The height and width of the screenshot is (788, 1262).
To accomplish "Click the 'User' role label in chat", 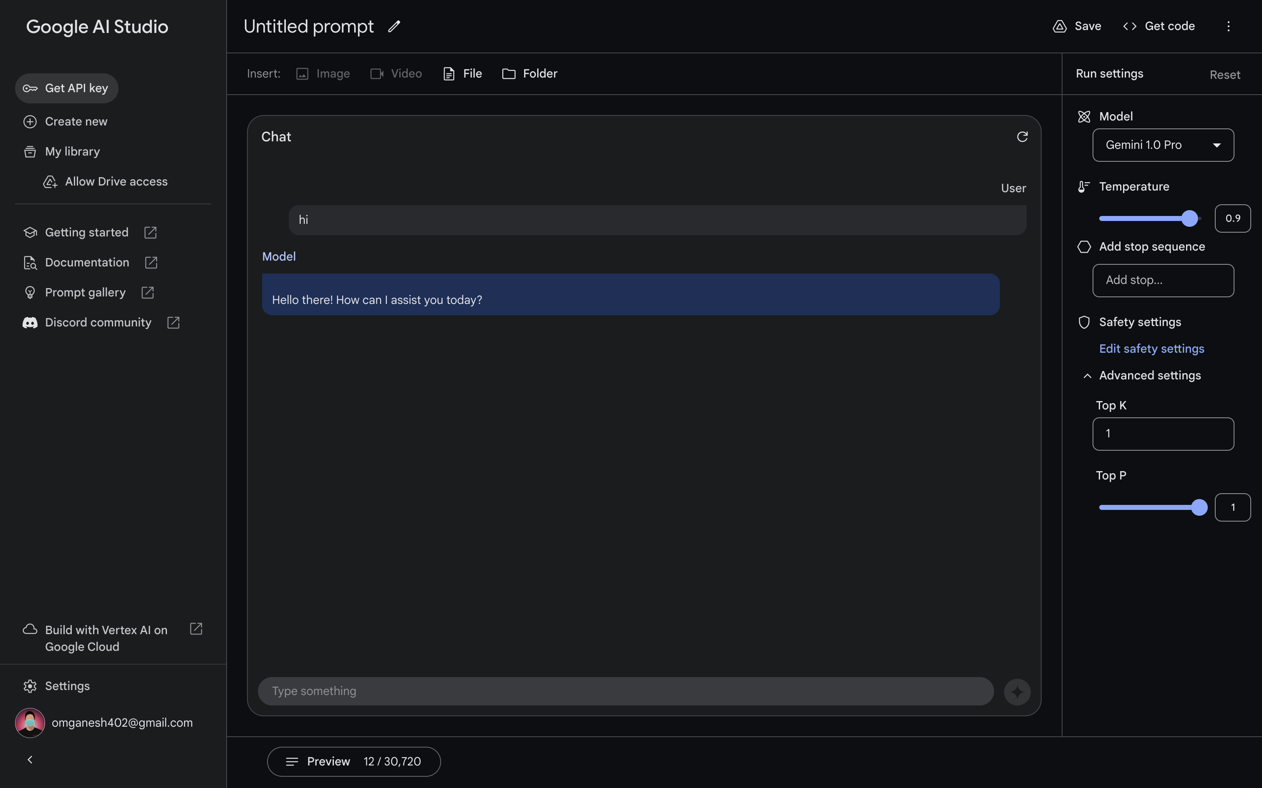I will point(1013,188).
